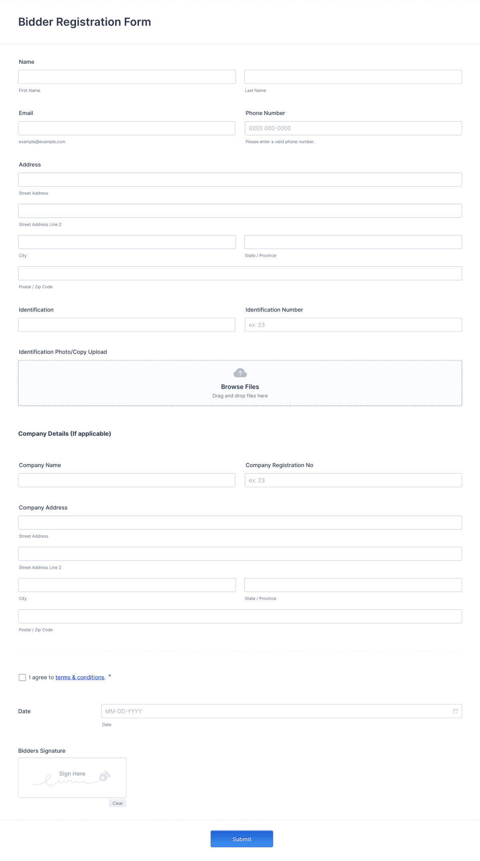Click the Sign Here signature area
Image resolution: width=480 pixels, height=861 pixels.
(x=72, y=777)
